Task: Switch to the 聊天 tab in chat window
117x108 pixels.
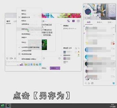Action: coord(8,21)
